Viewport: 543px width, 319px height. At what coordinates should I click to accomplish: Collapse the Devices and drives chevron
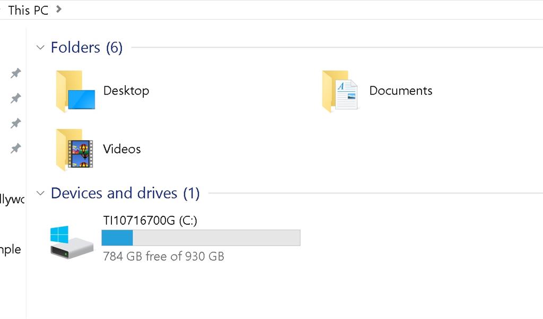click(40, 194)
